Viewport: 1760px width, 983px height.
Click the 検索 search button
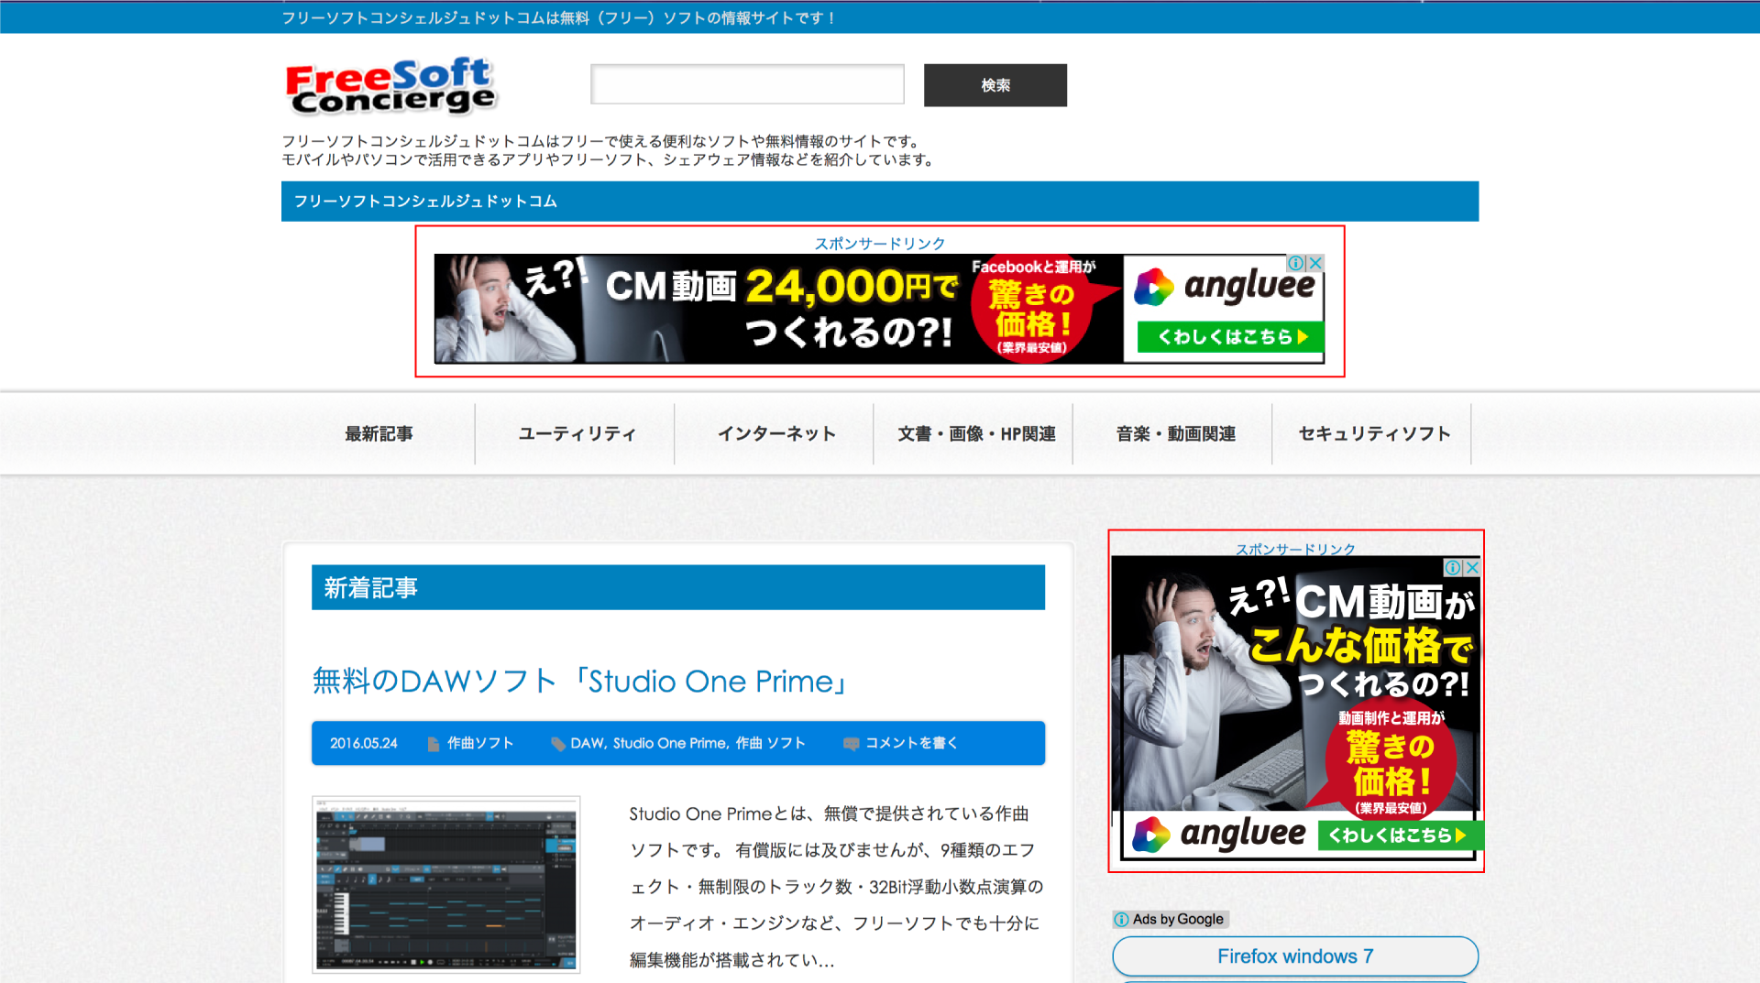(x=995, y=85)
